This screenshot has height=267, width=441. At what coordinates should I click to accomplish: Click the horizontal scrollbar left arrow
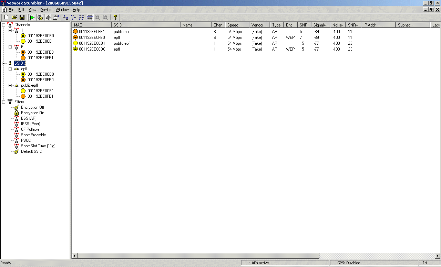(75, 256)
